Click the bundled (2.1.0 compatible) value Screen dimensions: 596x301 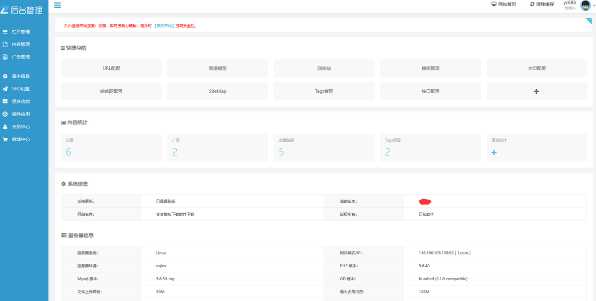pyautogui.click(x=443, y=279)
